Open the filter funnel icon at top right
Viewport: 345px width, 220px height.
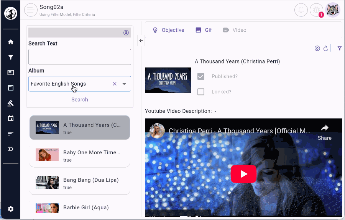coord(339,49)
